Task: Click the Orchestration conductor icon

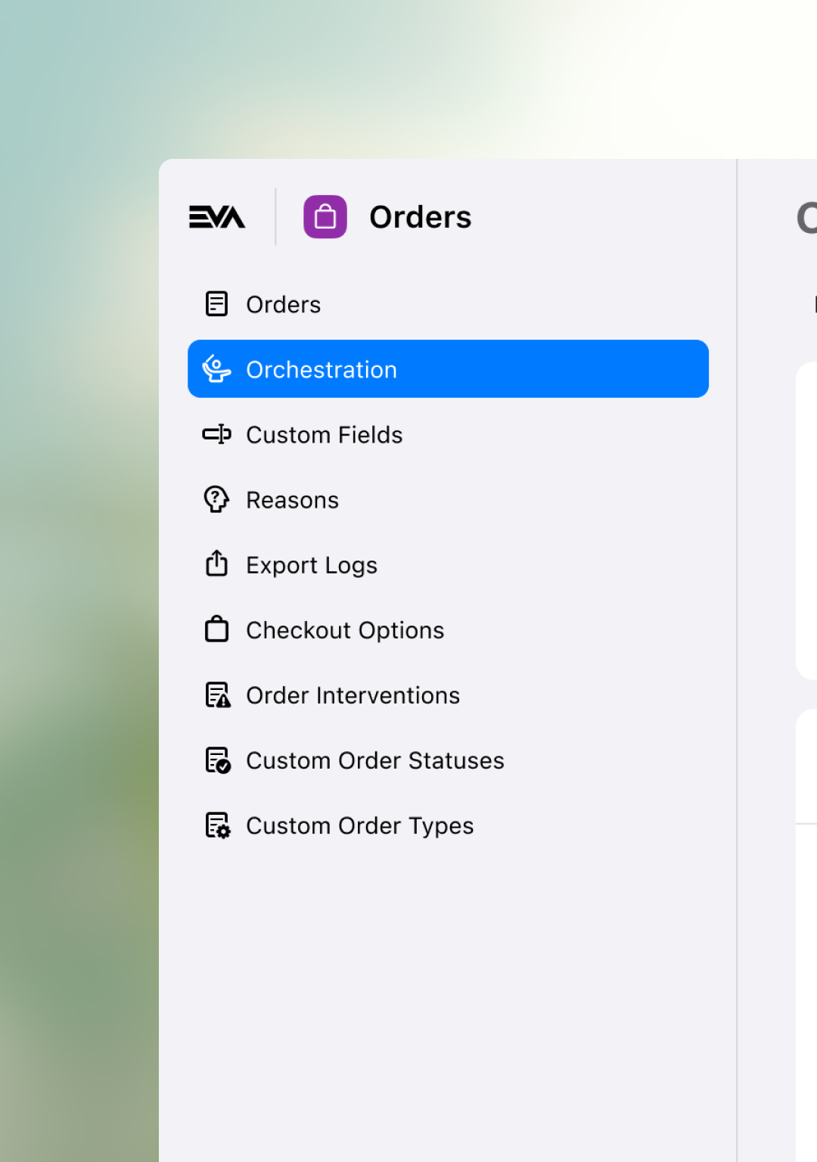Action: click(217, 368)
